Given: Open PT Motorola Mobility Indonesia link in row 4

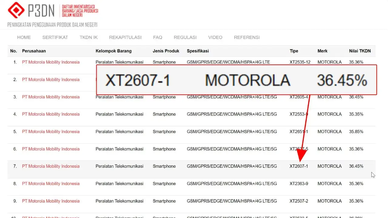Looking at the screenshot, I should coord(51,114).
